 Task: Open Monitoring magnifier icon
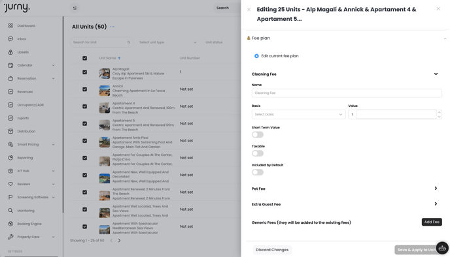pos(10,210)
